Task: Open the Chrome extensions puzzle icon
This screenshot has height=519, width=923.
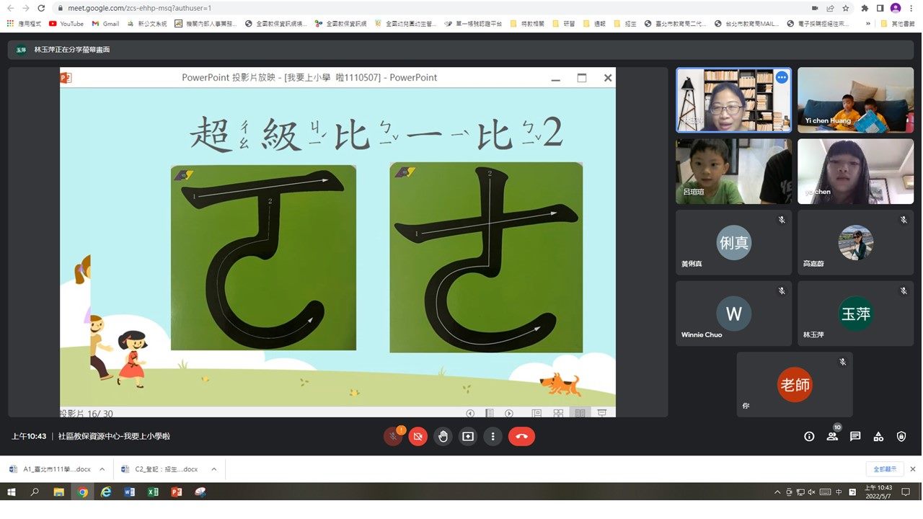Action: [x=865, y=8]
